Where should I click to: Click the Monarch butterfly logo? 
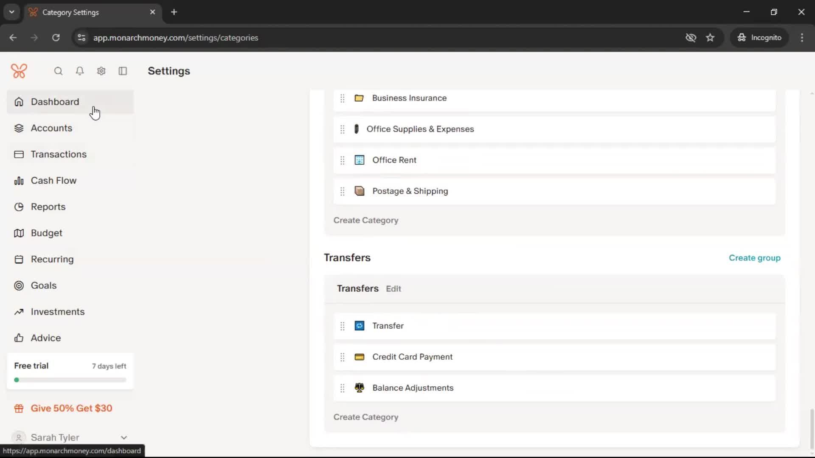pyautogui.click(x=19, y=71)
